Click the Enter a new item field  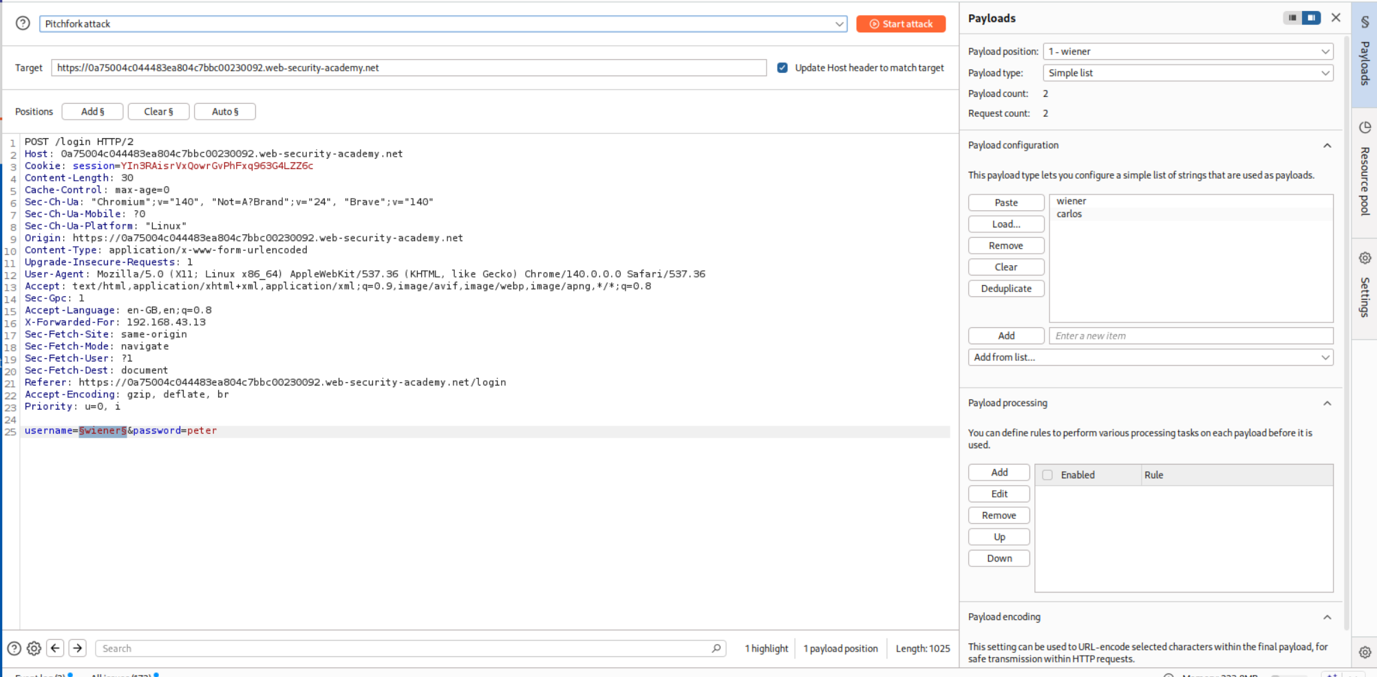pyautogui.click(x=1191, y=336)
